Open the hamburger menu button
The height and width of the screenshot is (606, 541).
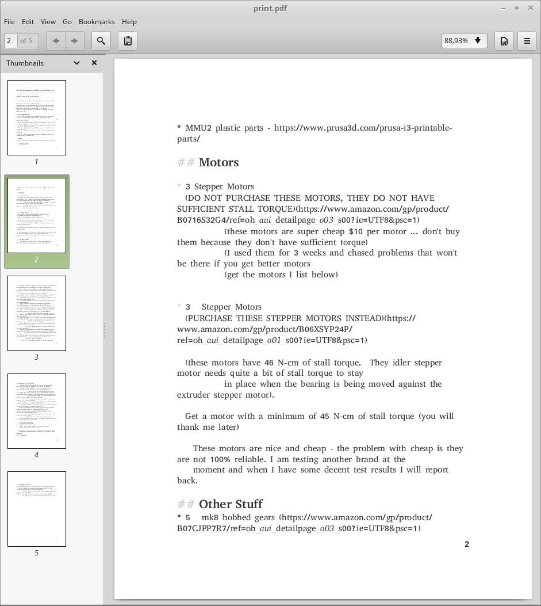coord(527,41)
